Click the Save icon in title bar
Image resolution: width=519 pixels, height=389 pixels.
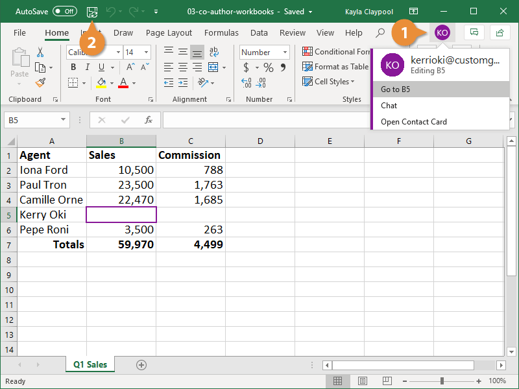point(92,12)
